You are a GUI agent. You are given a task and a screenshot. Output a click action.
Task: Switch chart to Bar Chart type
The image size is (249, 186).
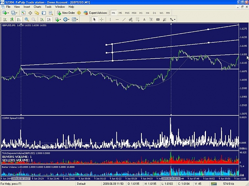tap(5, 19)
